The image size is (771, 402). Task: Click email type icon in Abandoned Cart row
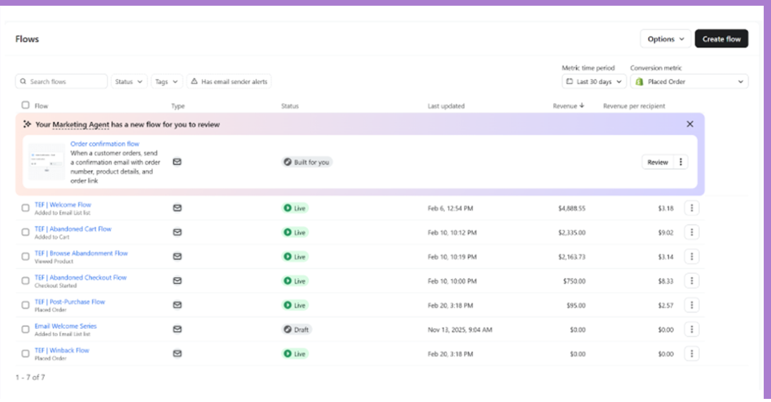(177, 232)
